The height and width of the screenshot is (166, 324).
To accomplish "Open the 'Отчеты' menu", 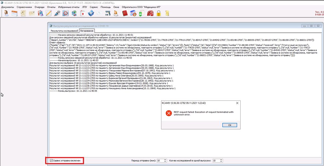I will [x=51, y=7].
